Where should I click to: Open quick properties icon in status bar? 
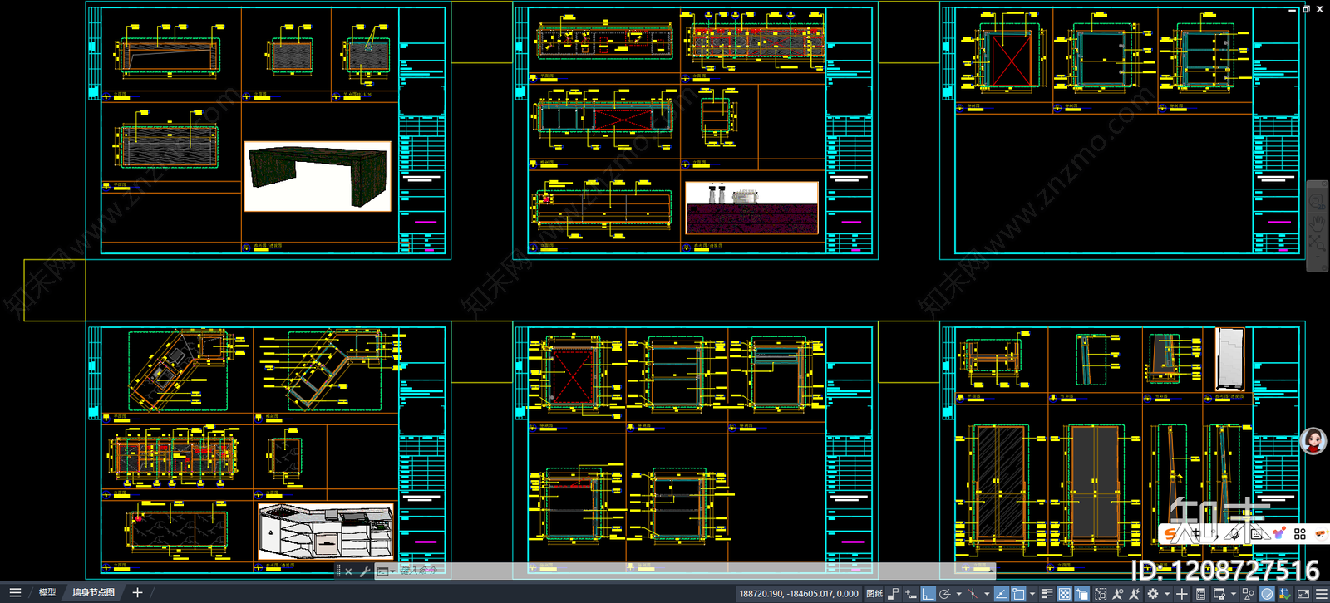(1200, 594)
